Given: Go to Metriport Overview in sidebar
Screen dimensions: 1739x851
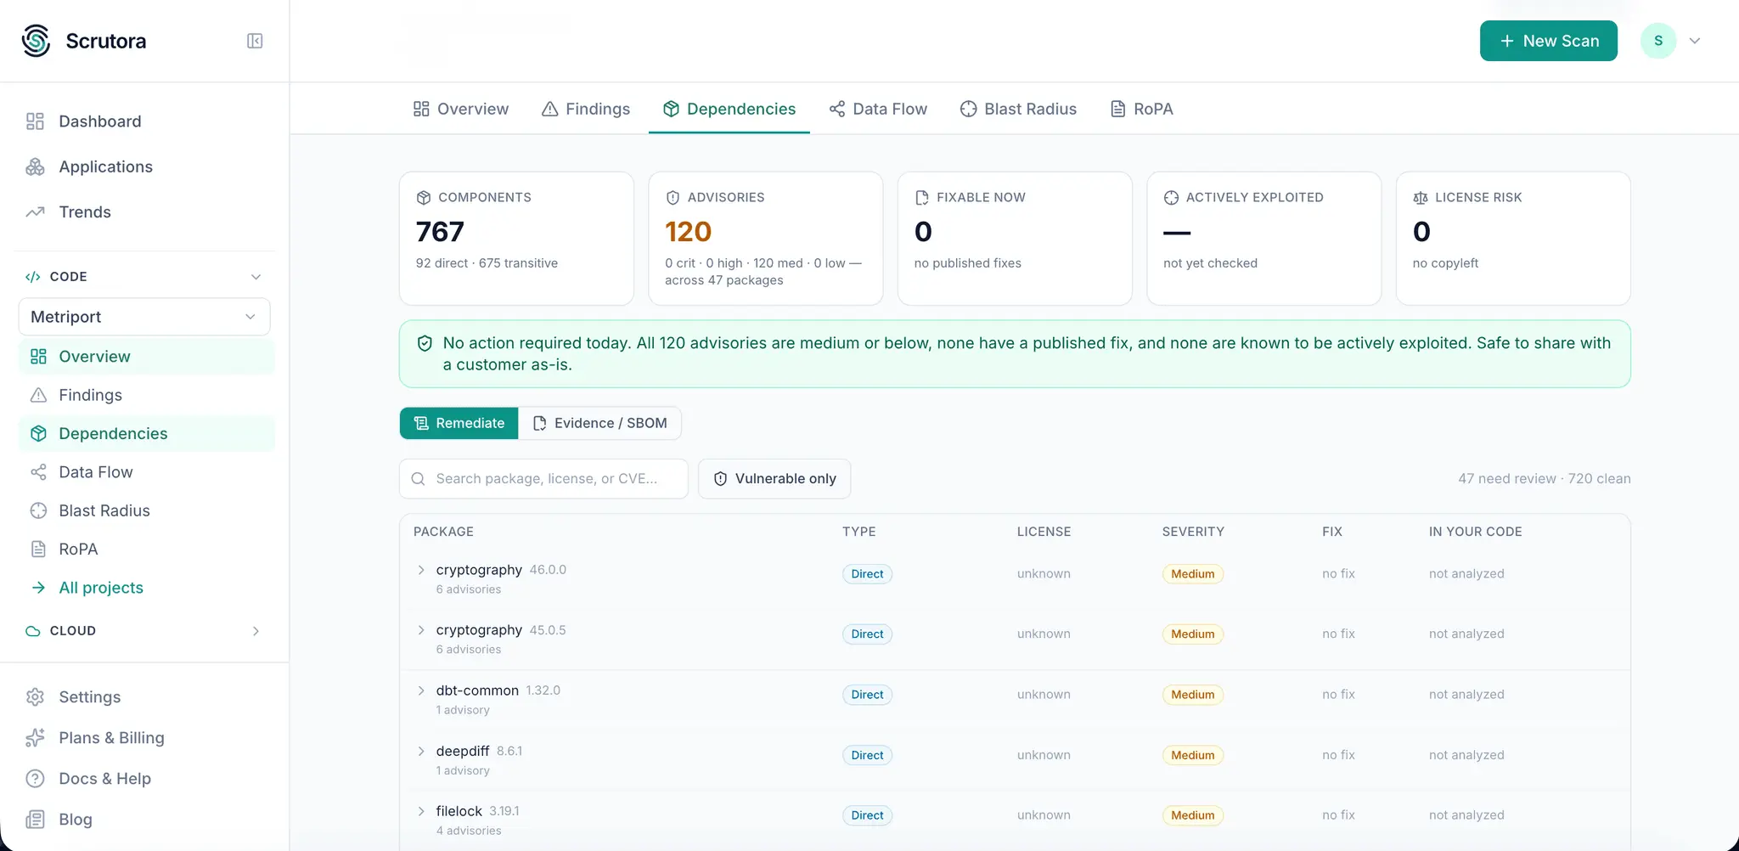Looking at the screenshot, I should click(146, 357).
